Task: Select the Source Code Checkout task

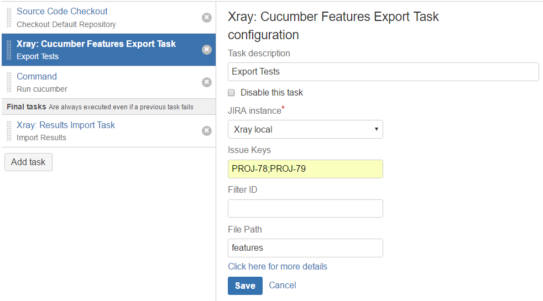Action: pyautogui.click(x=62, y=12)
